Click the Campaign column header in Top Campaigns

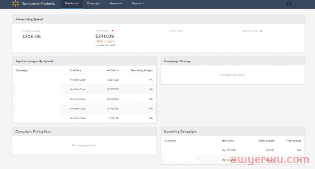click(x=22, y=70)
